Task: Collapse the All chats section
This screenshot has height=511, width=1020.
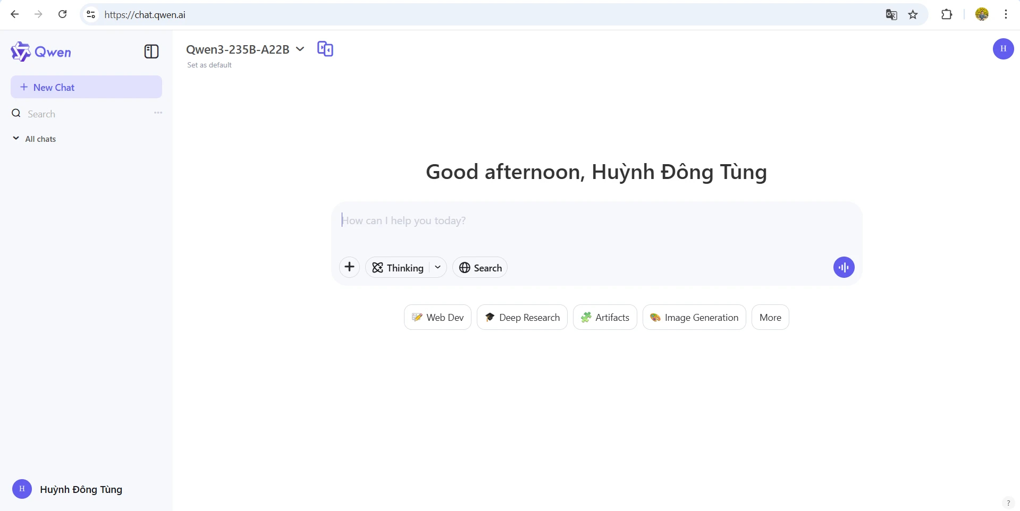Action: point(35,139)
